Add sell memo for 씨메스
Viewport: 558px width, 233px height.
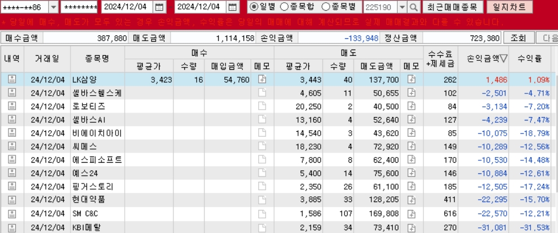[x=411, y=146]
